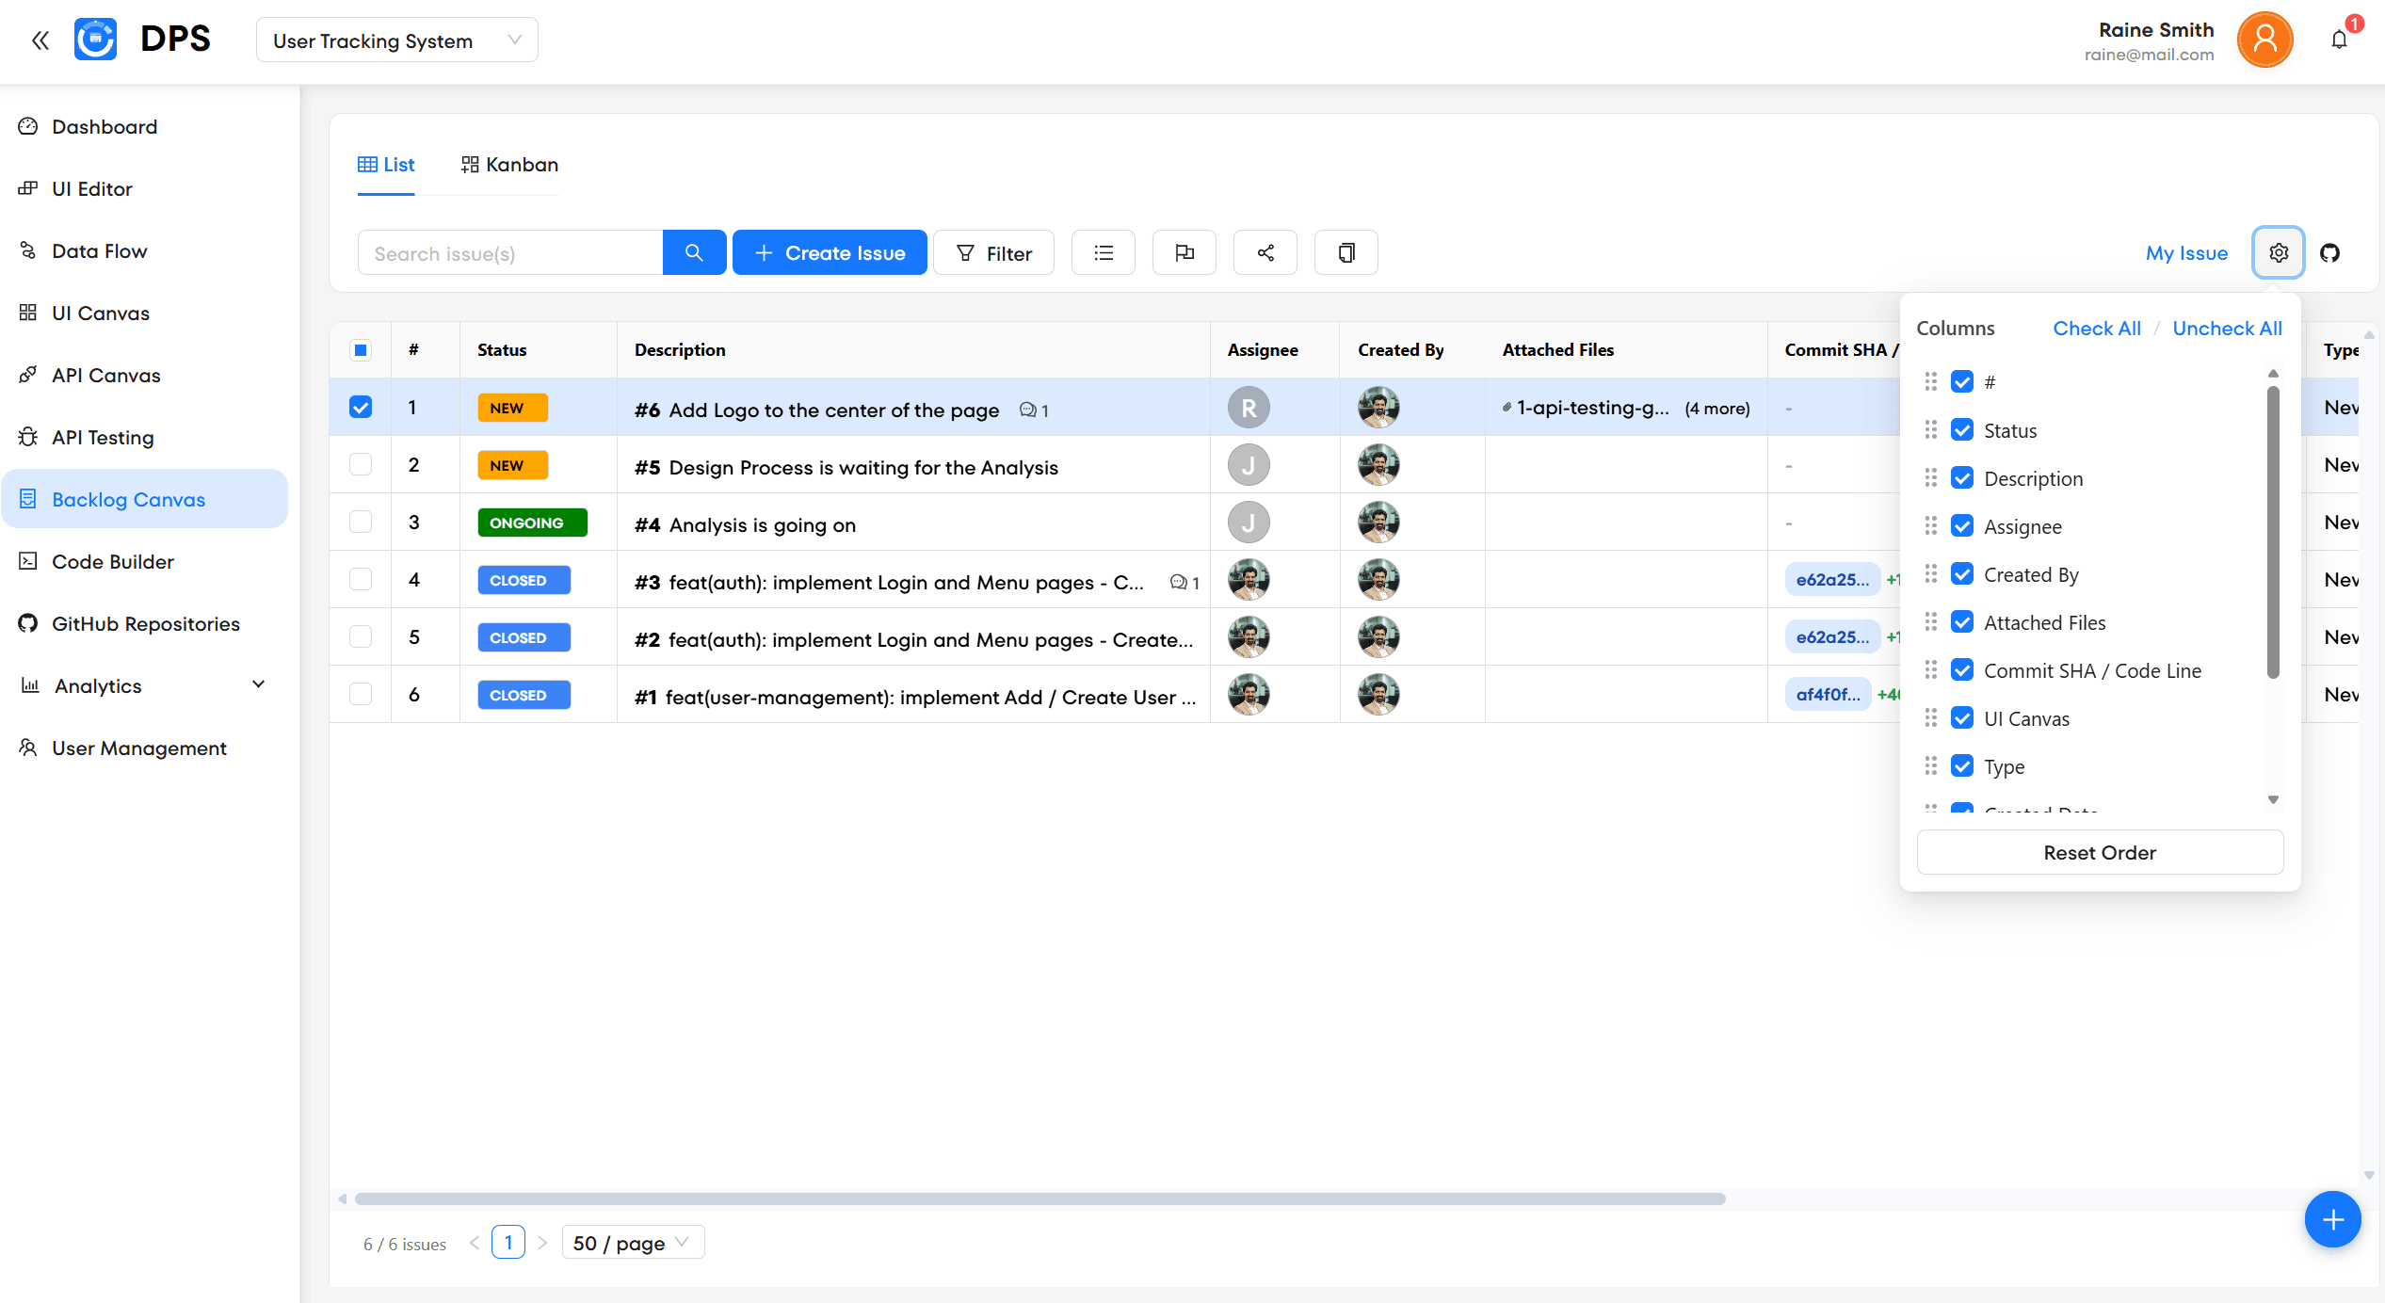
Task: Open the 50 / page size dropdown
Action: [x=632, y=1243]
